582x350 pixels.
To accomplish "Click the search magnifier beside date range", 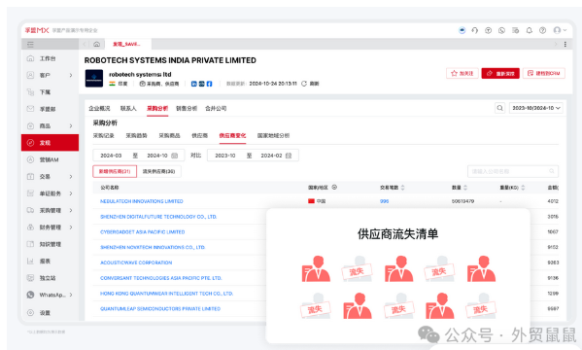I will [x=500, y=108].
